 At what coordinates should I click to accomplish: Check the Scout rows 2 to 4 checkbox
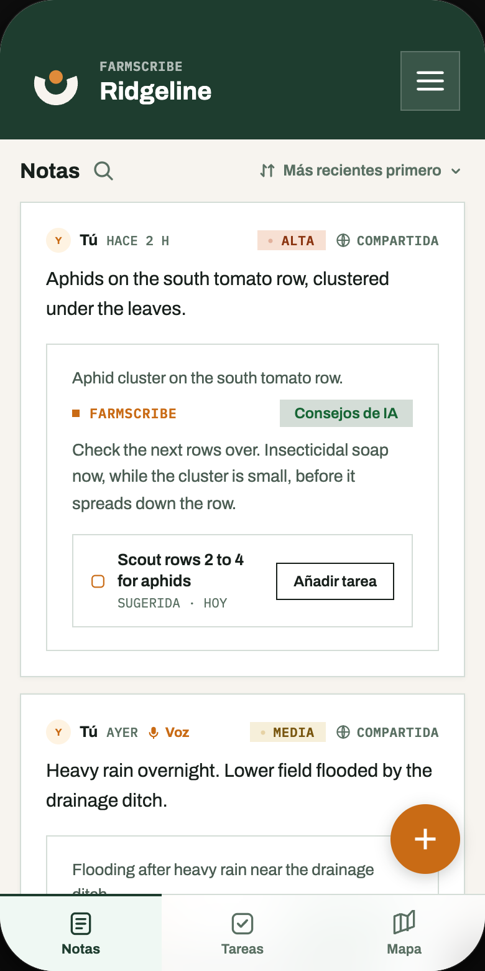click(x=98, y=581)
